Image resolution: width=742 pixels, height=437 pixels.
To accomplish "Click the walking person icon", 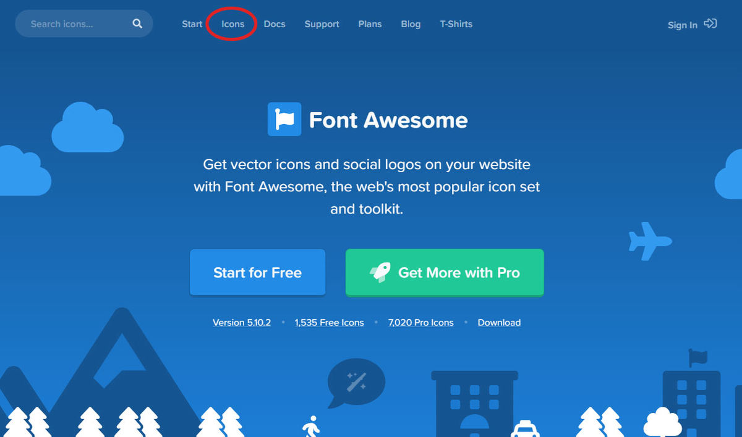I will 310,427.
